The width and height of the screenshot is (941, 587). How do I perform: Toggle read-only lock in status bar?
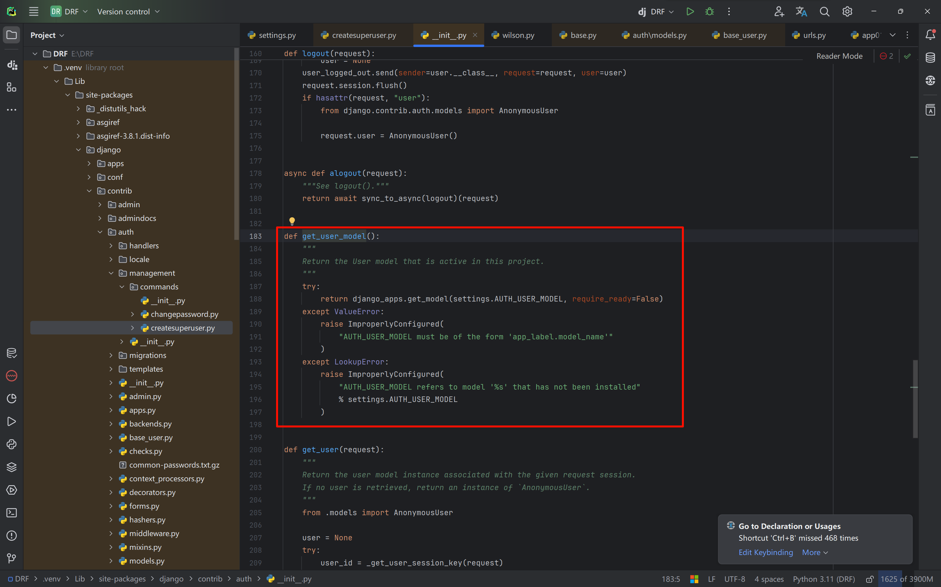coord(869,579)
